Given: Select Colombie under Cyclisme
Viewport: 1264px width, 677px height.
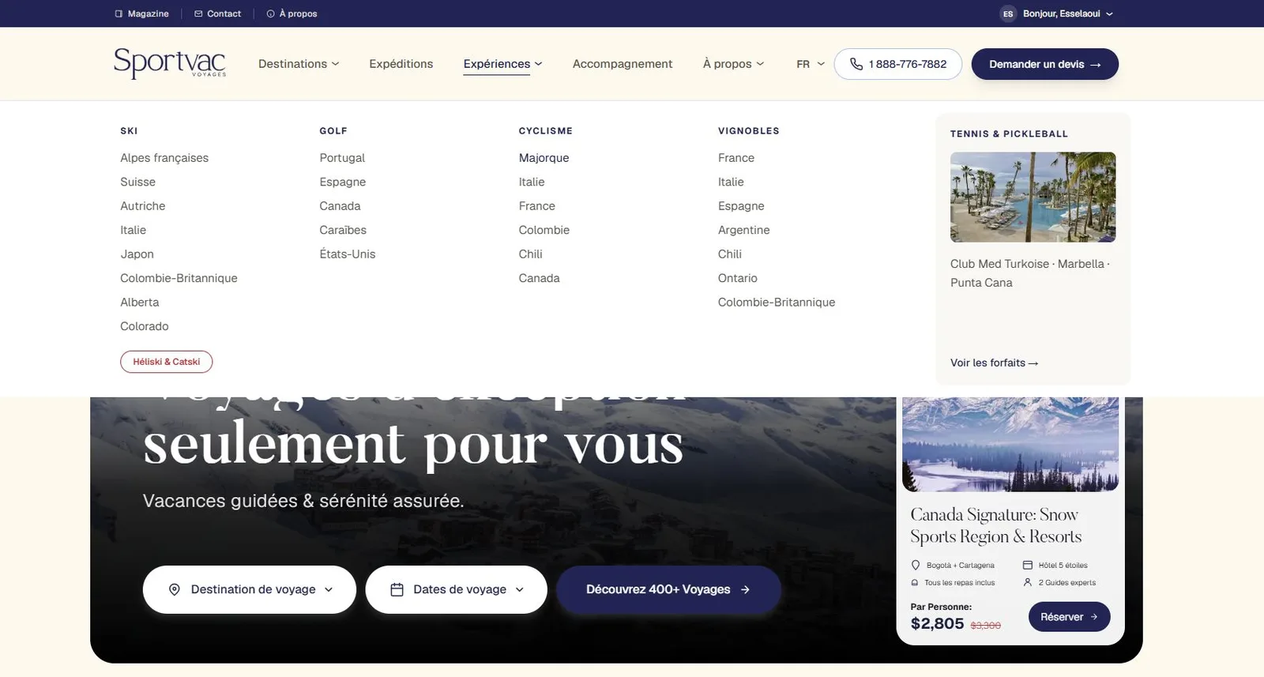Looking at the screenshot, I should [x=544, y=230].
